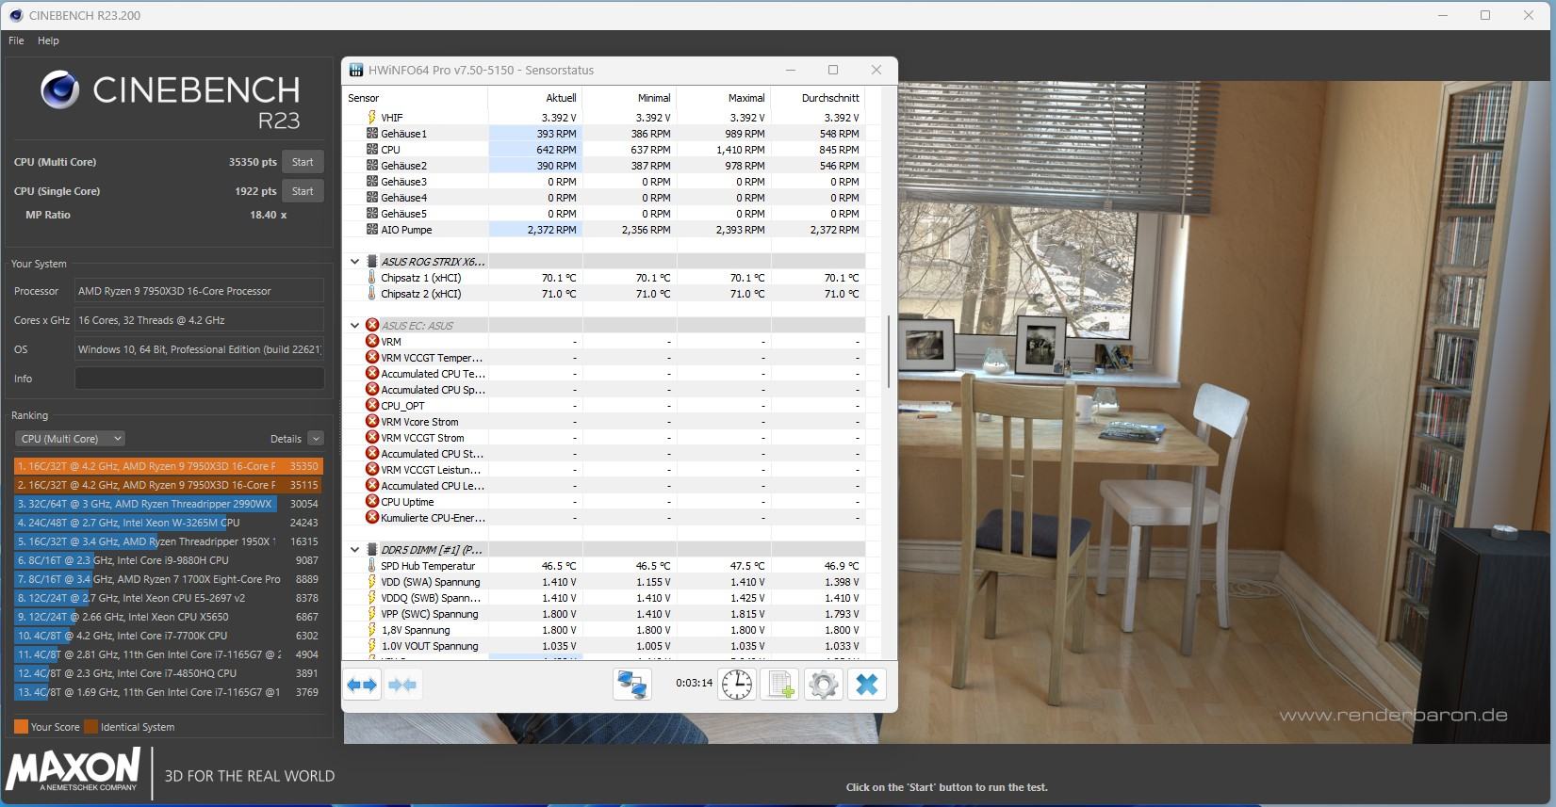Open the HWiNFO network remote monitors icon
Image resolution: width=1556 pixels, height=807 pixels.
point(631,685)
